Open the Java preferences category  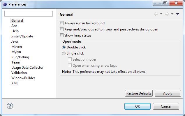(15, 41)
